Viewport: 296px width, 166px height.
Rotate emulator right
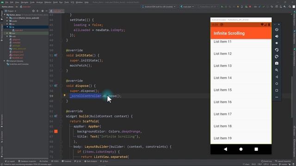pos(277,57)
